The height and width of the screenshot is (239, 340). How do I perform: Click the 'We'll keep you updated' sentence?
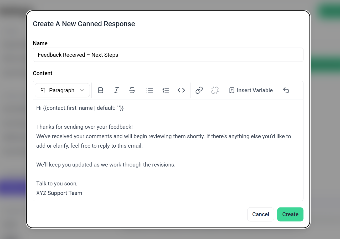click(106, 165)
